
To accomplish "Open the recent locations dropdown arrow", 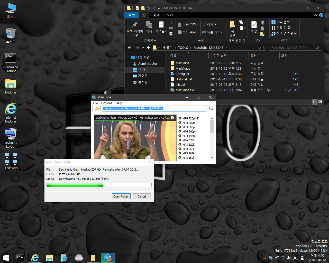I will (x=143, y=48).
